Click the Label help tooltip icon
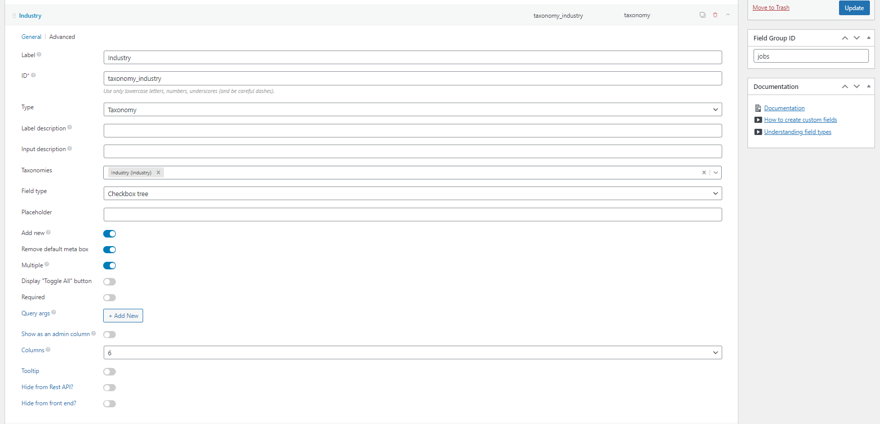The image size is (880, 424). pos(39,55)
